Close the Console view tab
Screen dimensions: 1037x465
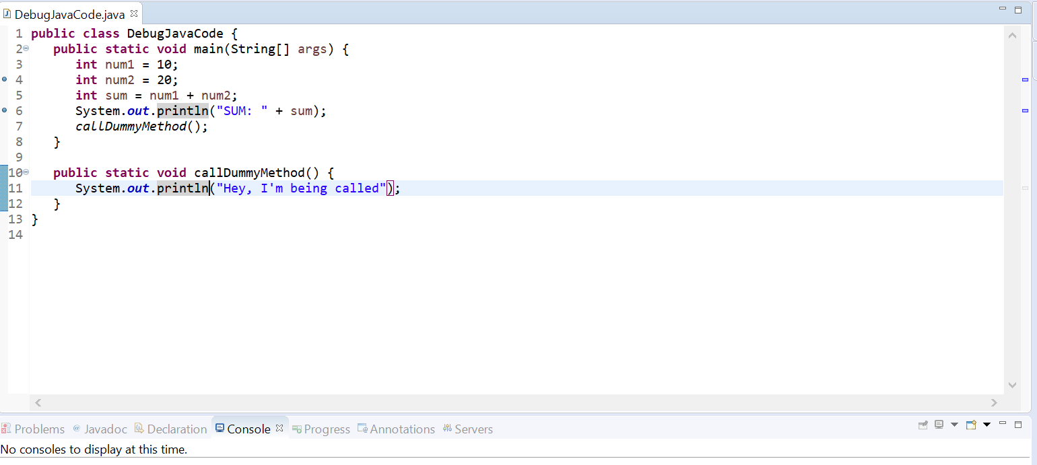tap(279, 428)
